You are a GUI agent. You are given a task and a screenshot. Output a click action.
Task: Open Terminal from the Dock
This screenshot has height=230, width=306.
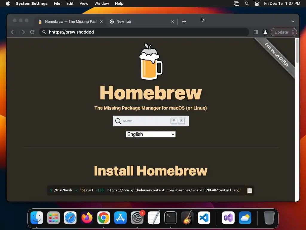pyautogui.click(x=171, y=218)
